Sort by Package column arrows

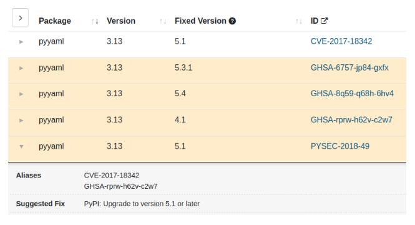95,21
